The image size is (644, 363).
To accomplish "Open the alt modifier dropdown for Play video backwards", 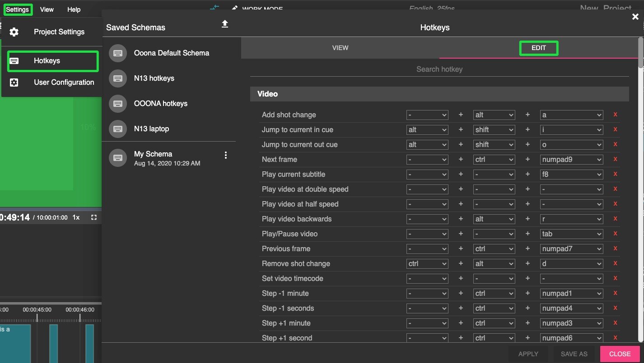I will 494,219.
